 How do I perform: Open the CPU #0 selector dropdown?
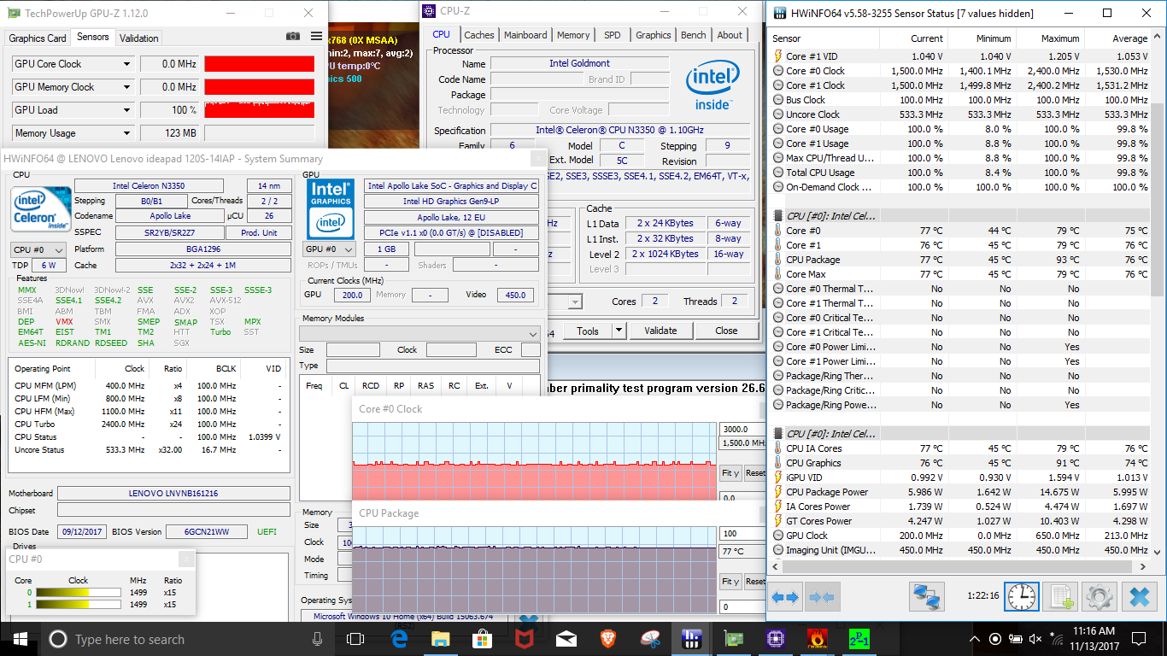pos(38,249)
